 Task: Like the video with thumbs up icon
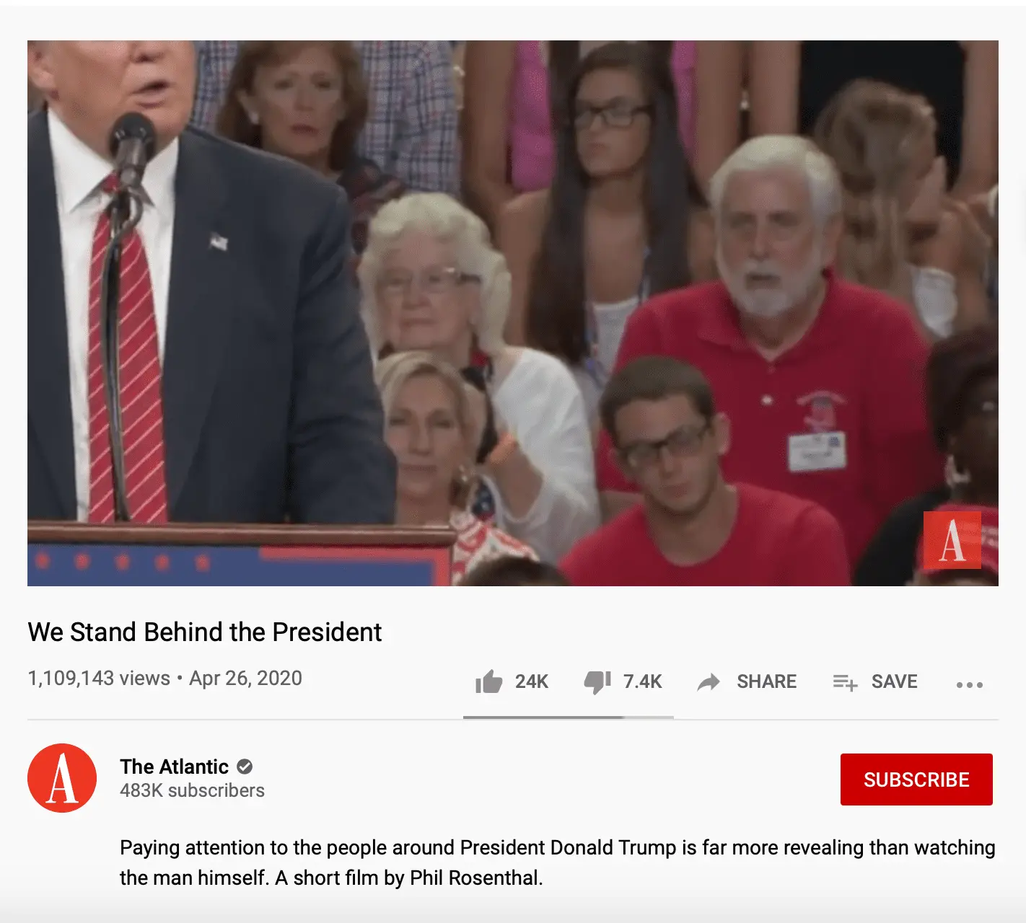488,681
